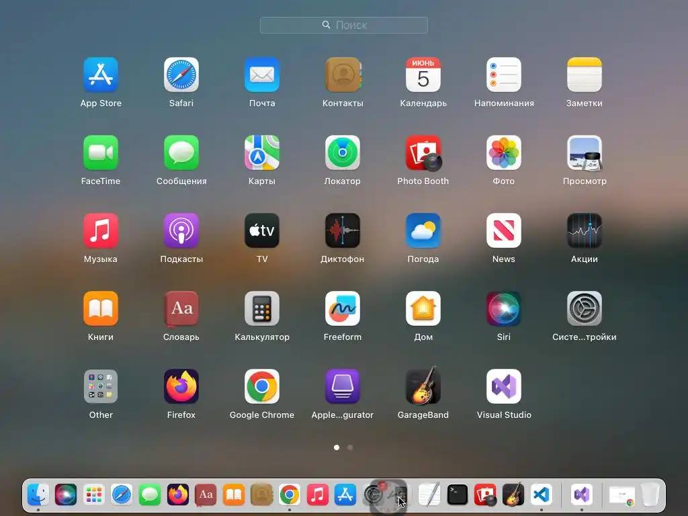Viewport: 688px width, 516px height.
Task: Switch to Google Chrome in the Dock
Action: point(290,495)
